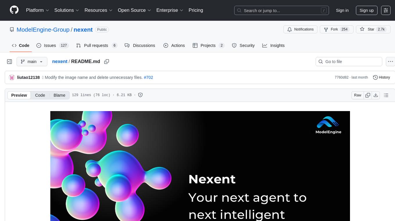Expand the Open Source menu
Image resolution: width=395 pixels, height=221 pixels.
click(134, 10)
